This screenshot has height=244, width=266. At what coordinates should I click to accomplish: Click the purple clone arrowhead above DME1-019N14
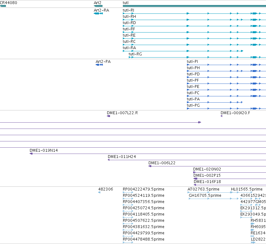[200, 122]
